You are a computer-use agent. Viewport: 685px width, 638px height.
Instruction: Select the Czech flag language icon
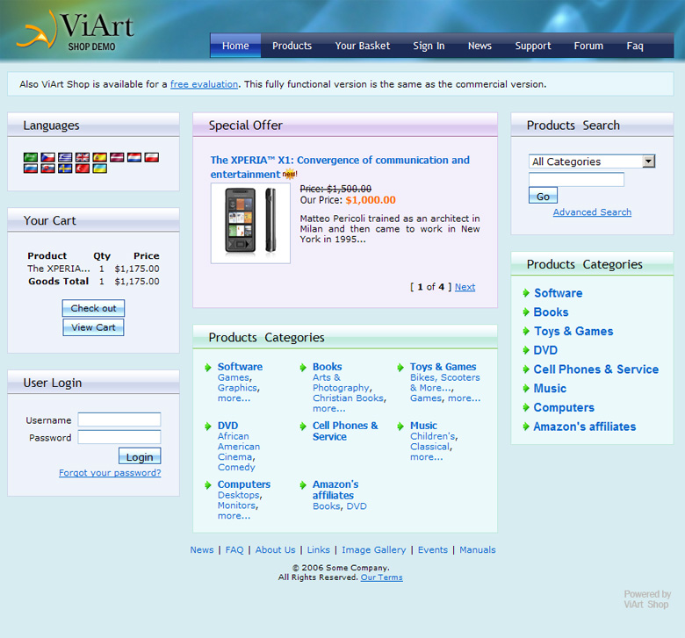47,157
